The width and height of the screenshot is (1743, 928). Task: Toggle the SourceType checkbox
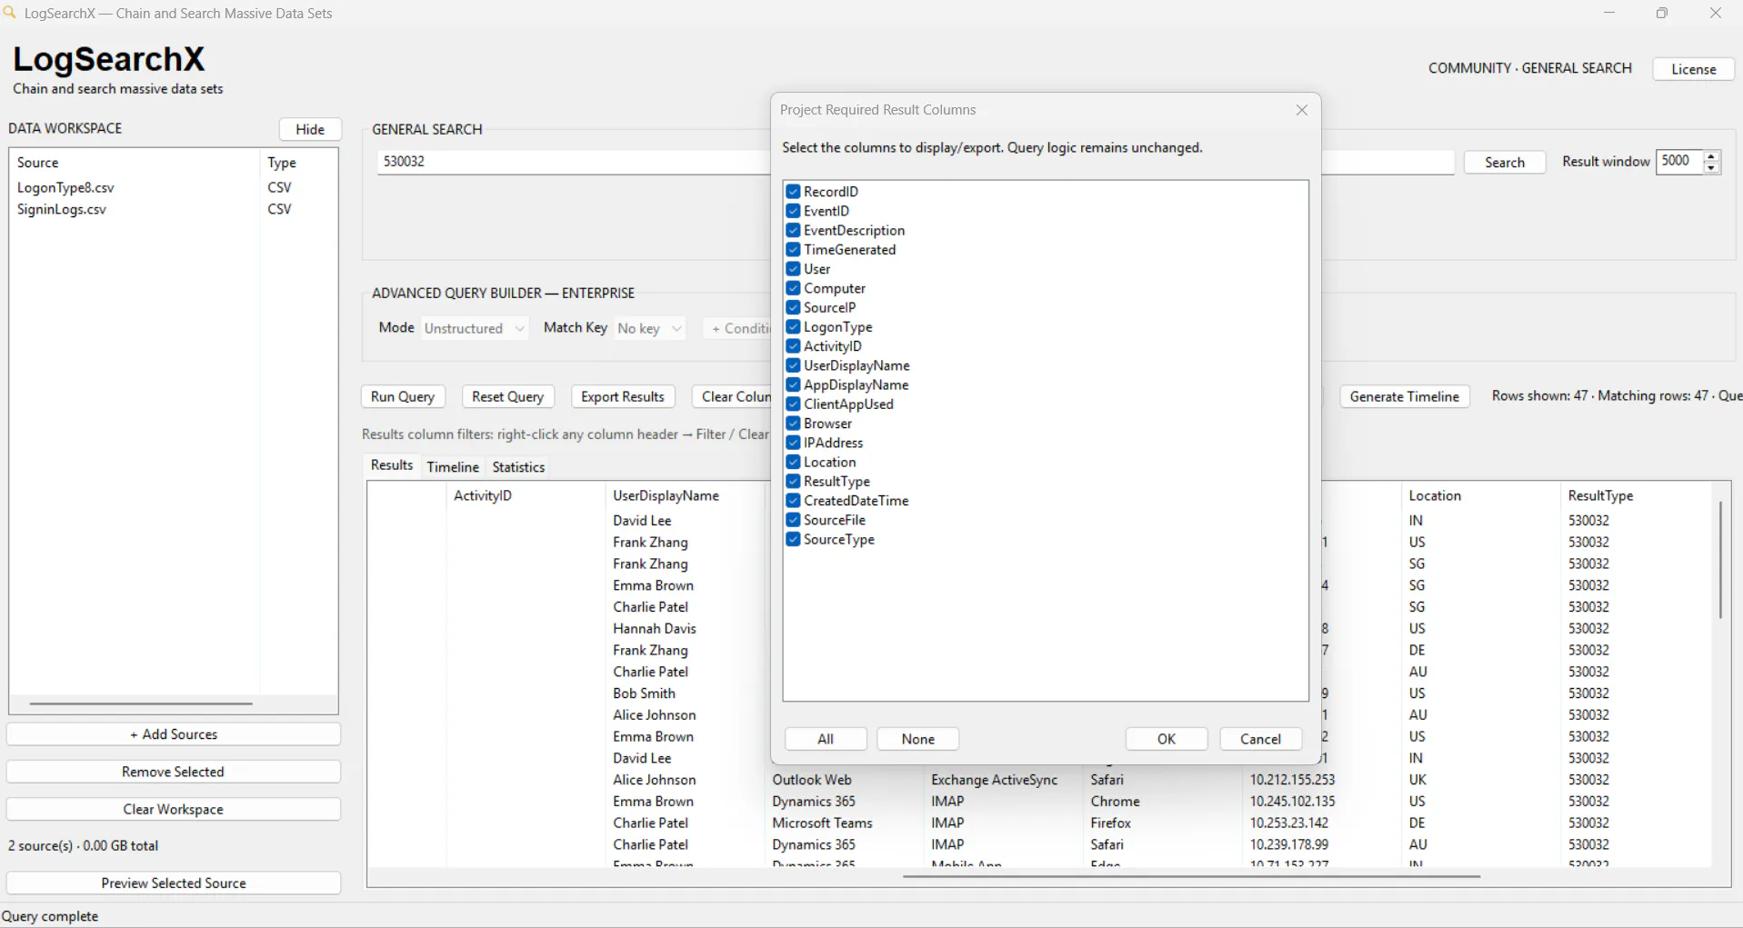click(793, 539)
